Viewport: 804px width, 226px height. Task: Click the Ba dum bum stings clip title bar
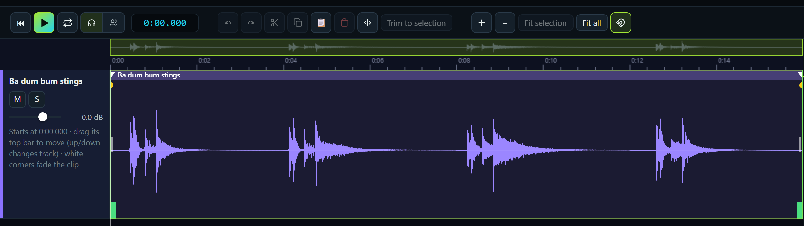456,75
